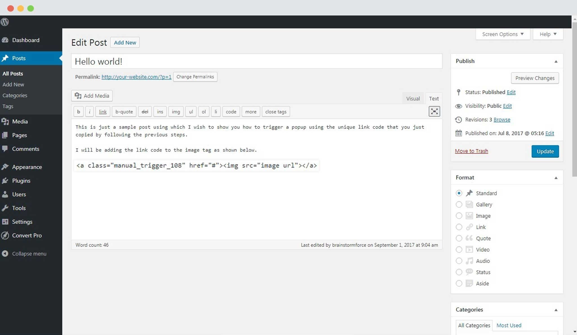Click the Appearance paintbrush icon
Viewport: 577px width, 335px height.
pyautogui.click(x=5, y=167)
